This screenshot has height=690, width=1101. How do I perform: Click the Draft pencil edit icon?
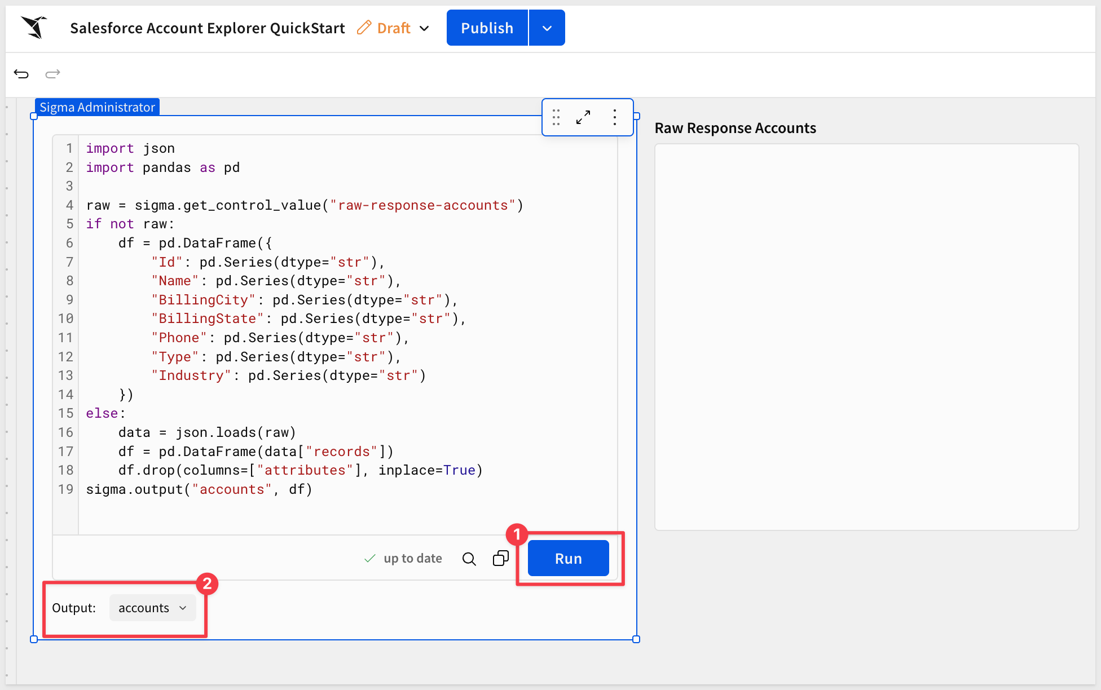364,28
